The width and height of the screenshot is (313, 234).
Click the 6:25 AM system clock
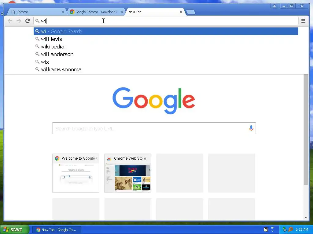click(302, 229)
